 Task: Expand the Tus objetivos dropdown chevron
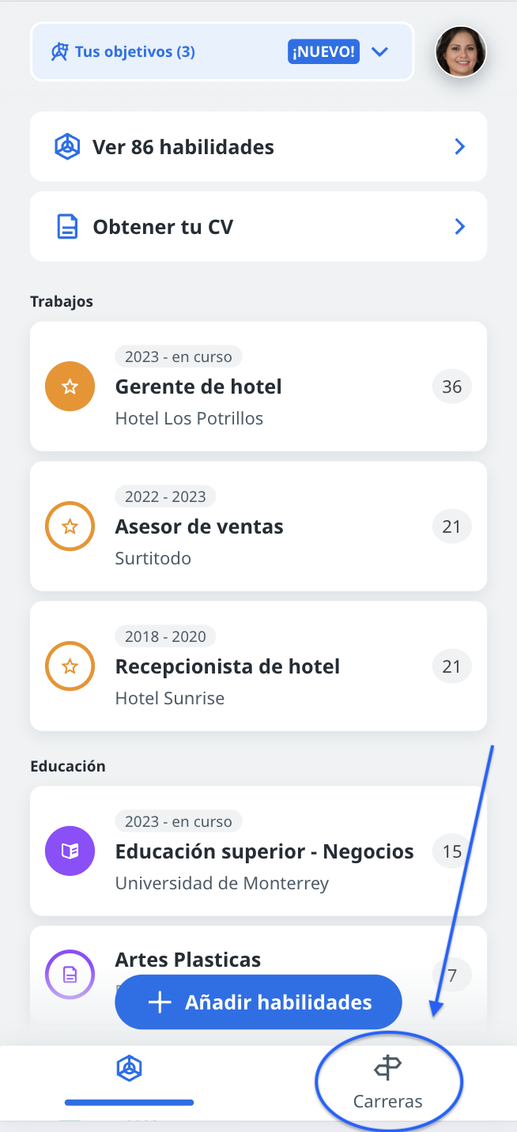coord(380,52)
